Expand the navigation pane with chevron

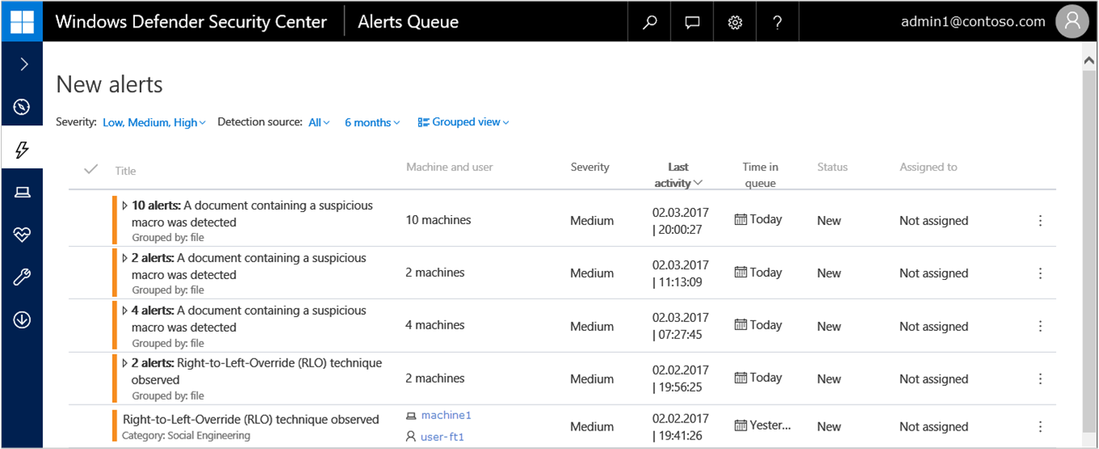tap(23, 64)
